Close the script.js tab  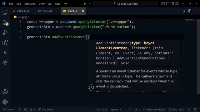pyautogui.click(x=83, y=11)
